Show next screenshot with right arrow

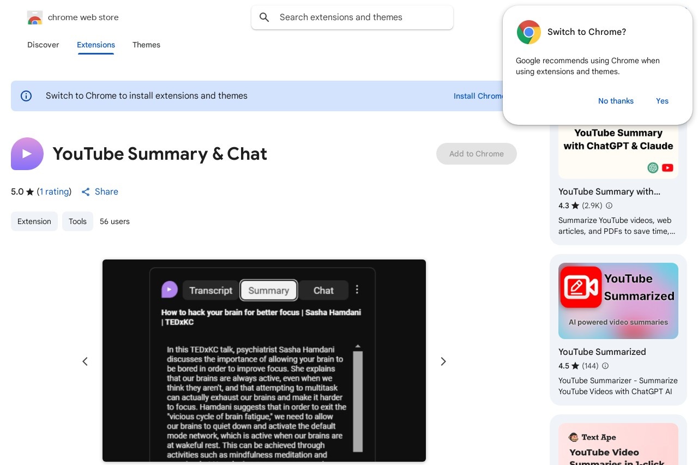443,361
